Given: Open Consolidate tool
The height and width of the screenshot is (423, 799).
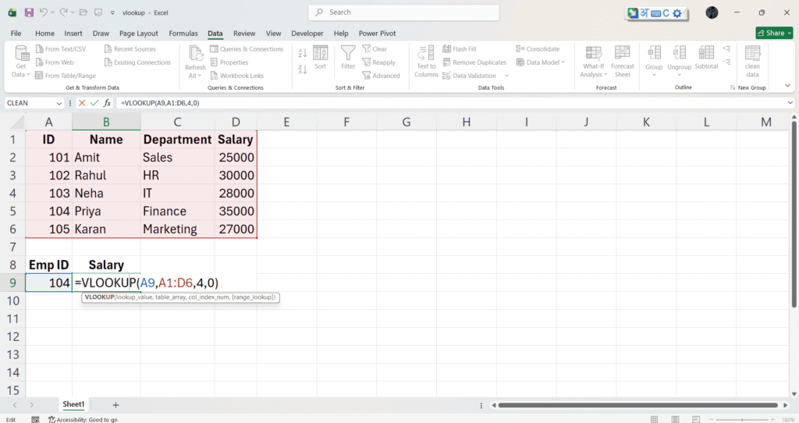Looking at the screenshot, I should pyautogui.click(x=538, y=49).
